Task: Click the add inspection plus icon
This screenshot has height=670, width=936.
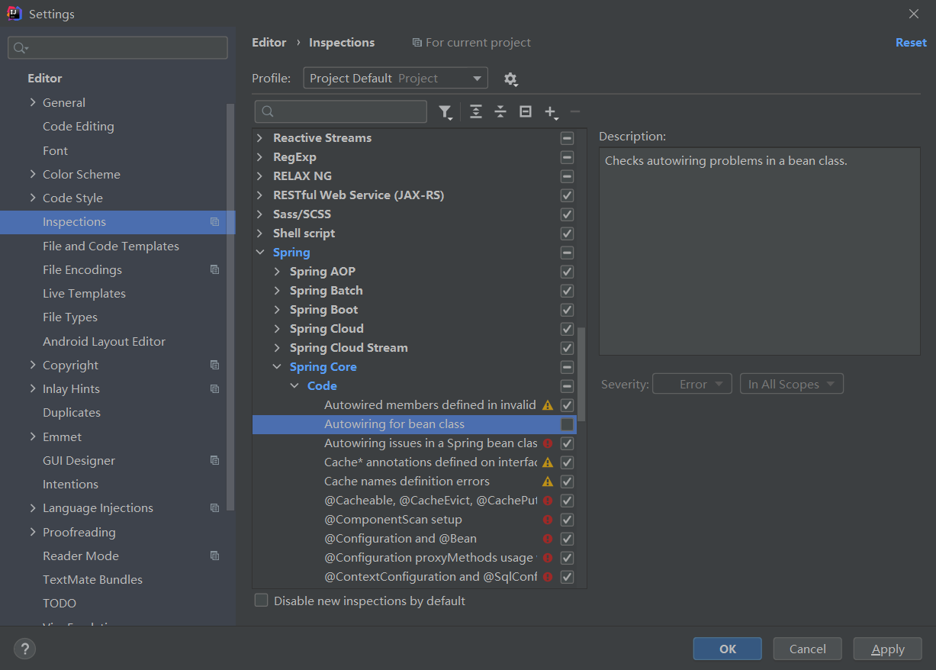Action: click(x=551, y=112)
